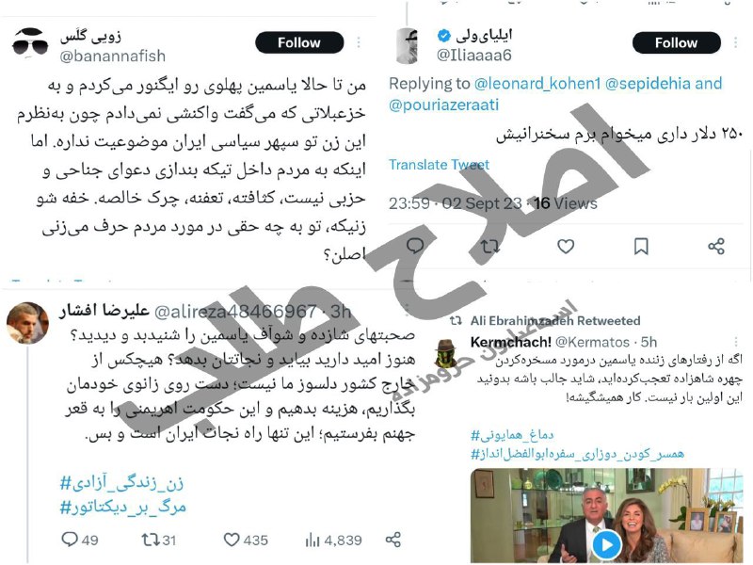Like the tweet with 435 likes
Screen dimensions: 753x565
246,540
